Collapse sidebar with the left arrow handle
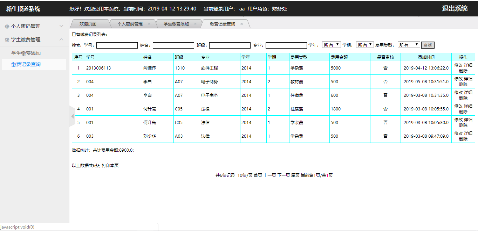 click(73, 116)
